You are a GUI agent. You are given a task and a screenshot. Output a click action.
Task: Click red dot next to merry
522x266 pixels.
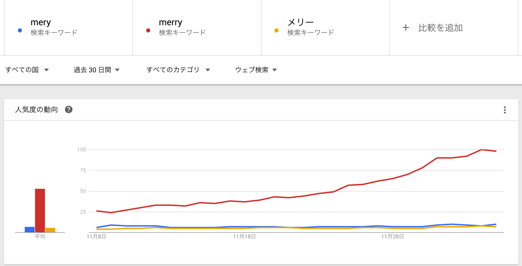(148, 30)
